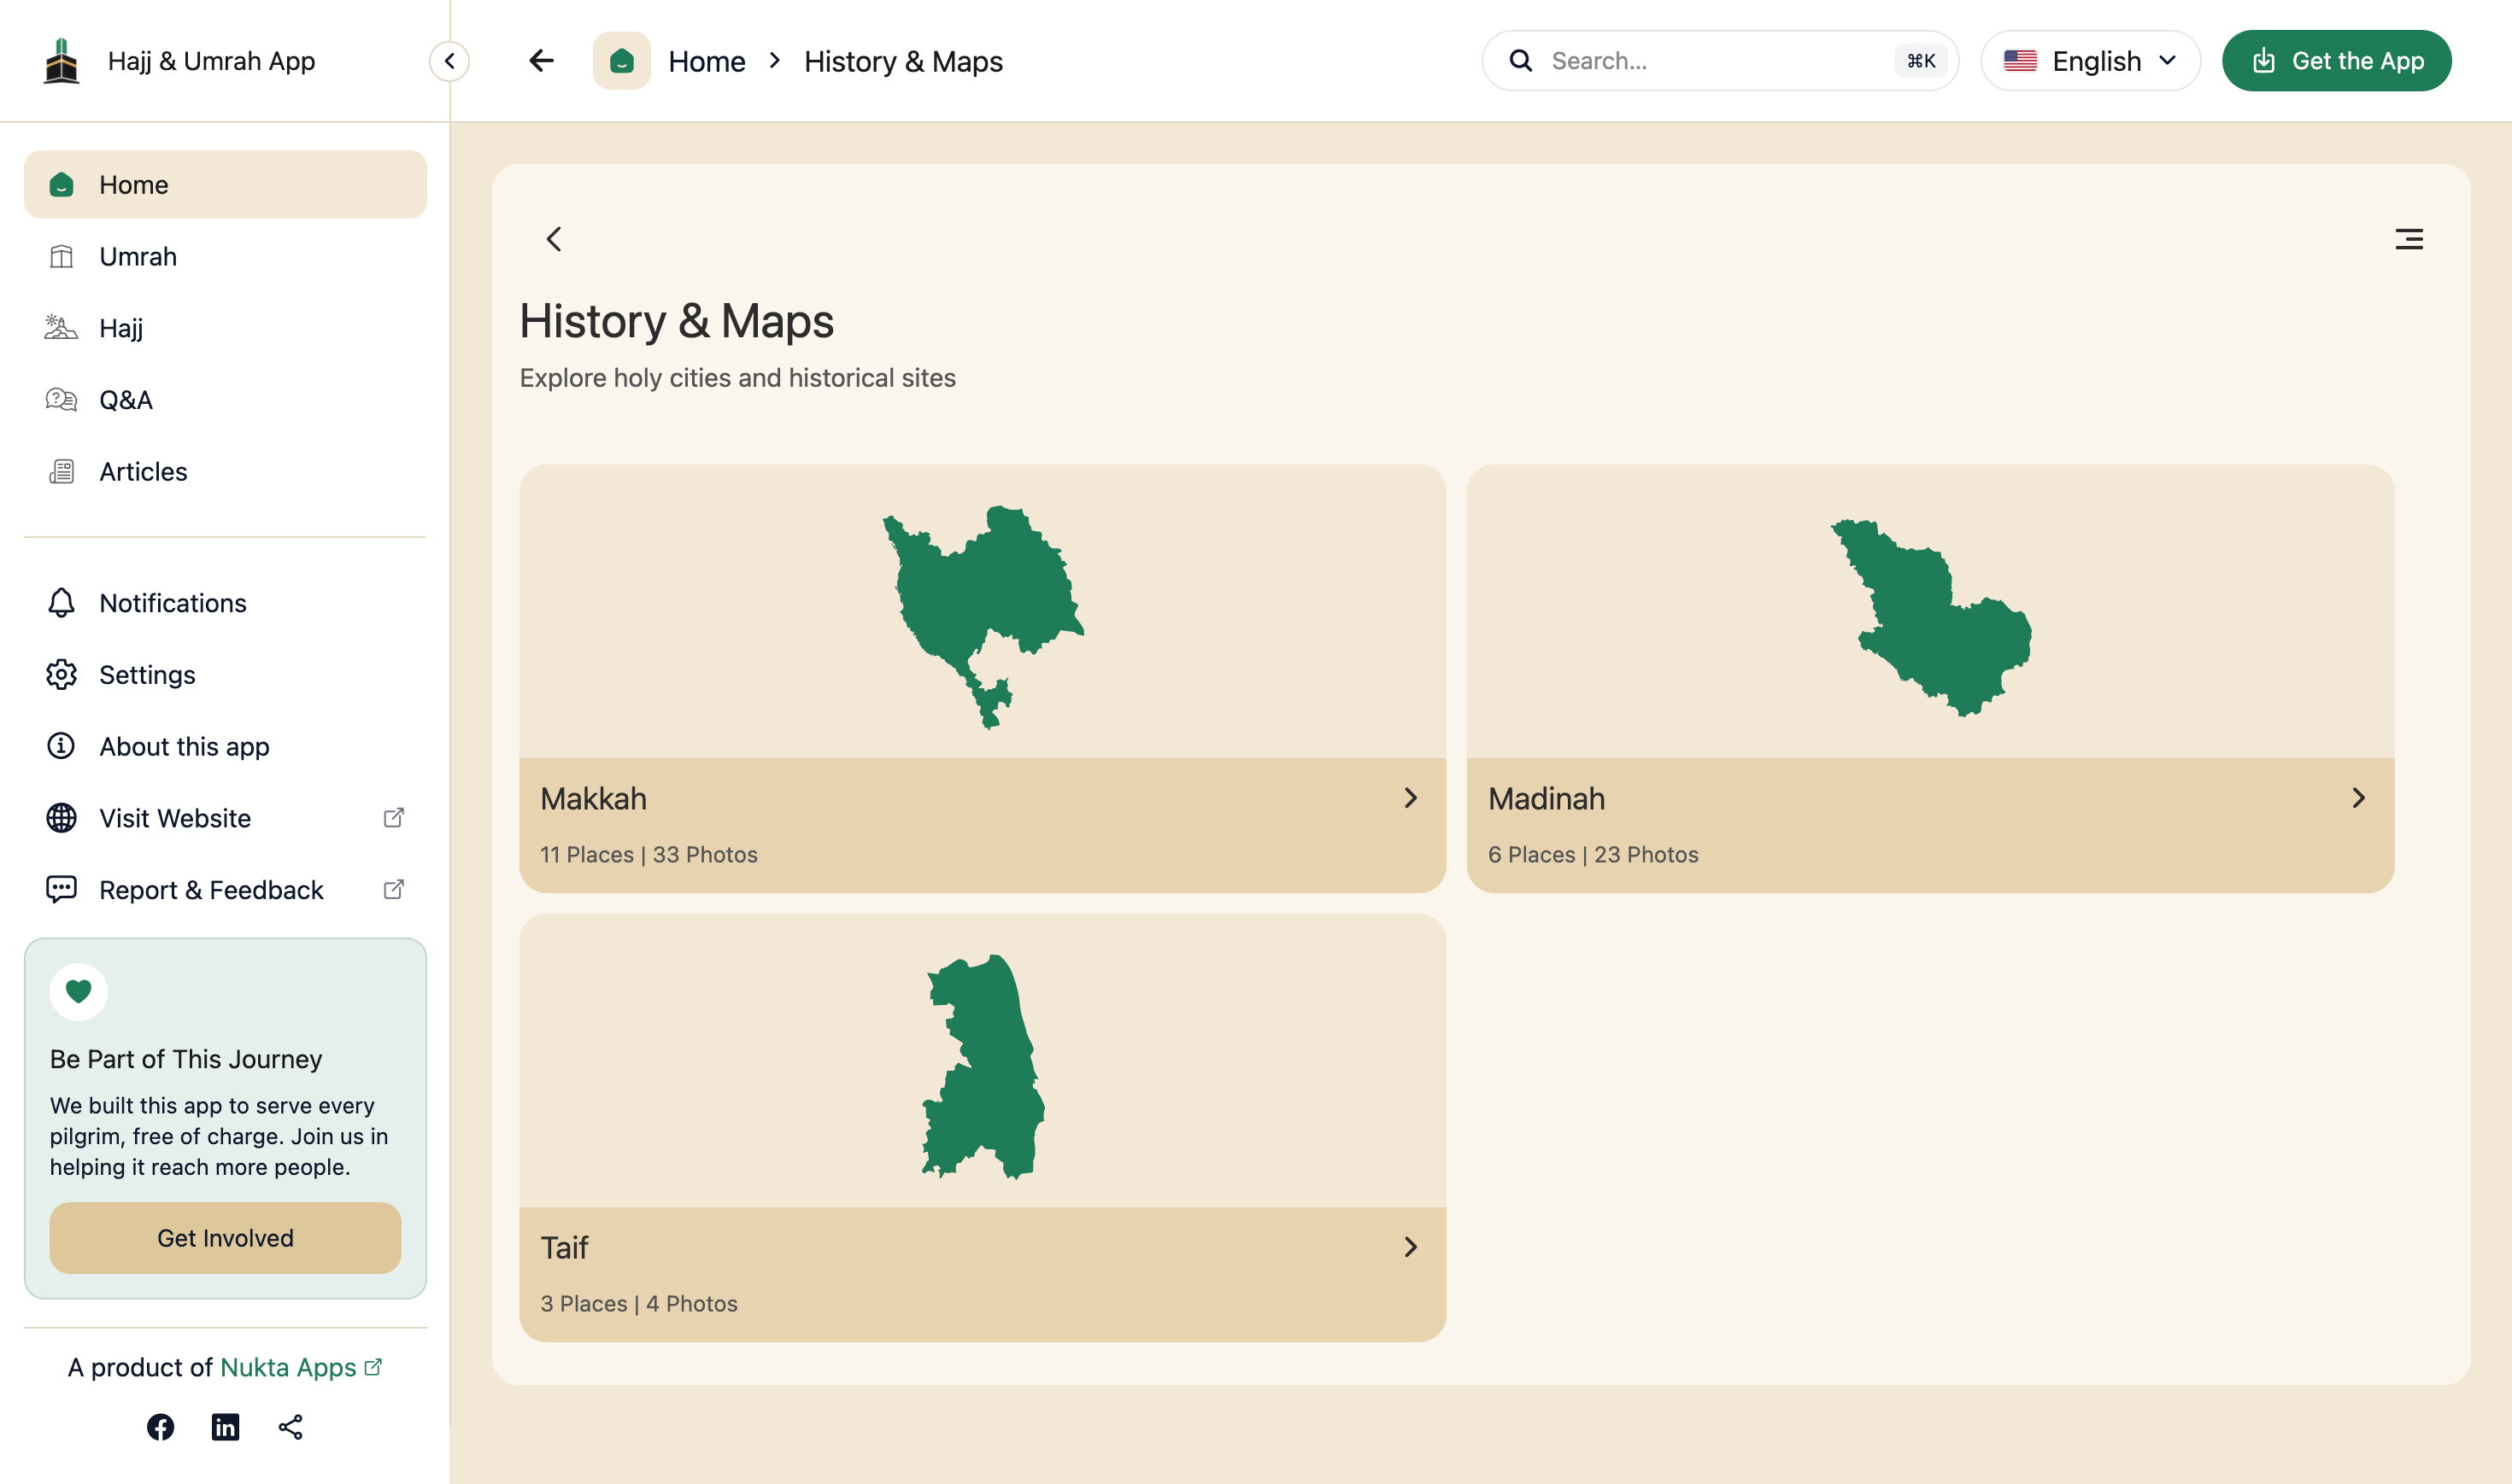This screenshot has height=1484, width=2512.
Task: Click the share icon in footer
Action: (291, 1427)
